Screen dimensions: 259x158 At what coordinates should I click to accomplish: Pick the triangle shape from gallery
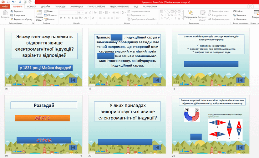[162, 15]
